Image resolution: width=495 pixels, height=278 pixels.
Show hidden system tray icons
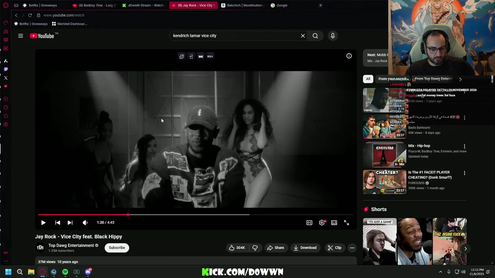pos(440,272)
